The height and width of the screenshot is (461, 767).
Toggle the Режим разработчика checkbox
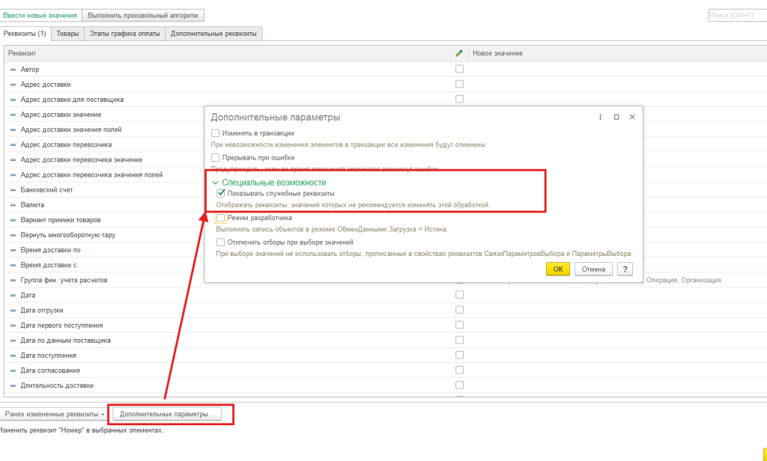pyautogui.click(x=220, y=218)
